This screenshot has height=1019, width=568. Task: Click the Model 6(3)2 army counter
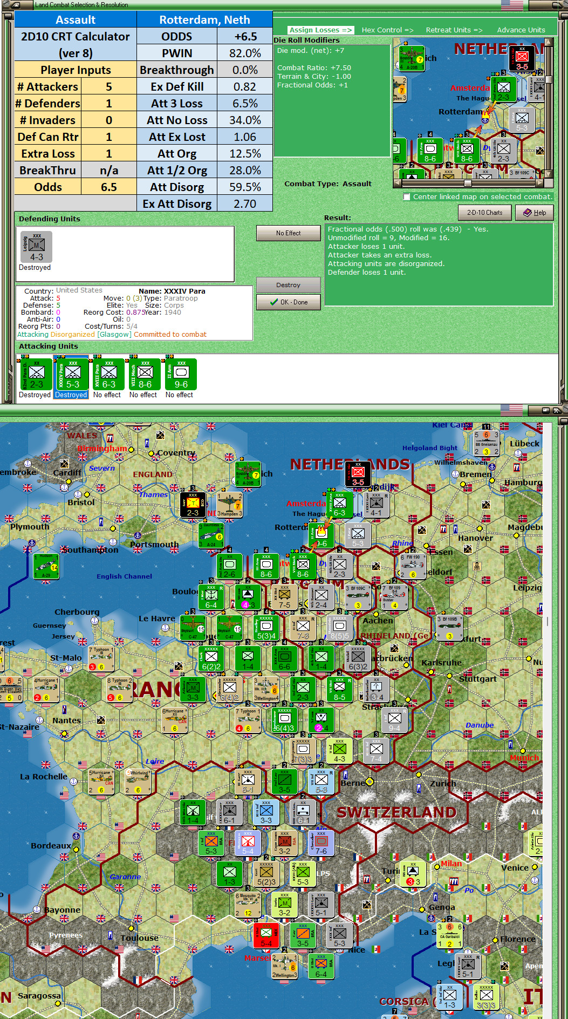[358, 658]
